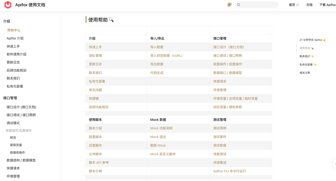The height and width of the screenshot is (181, 336).
Task: Open the 快速上手 link in the table
Action: click(x=95, y=47)
